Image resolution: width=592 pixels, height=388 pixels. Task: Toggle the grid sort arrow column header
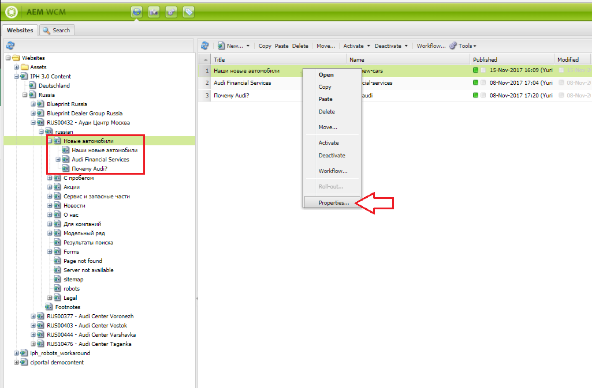click(206, 59)
